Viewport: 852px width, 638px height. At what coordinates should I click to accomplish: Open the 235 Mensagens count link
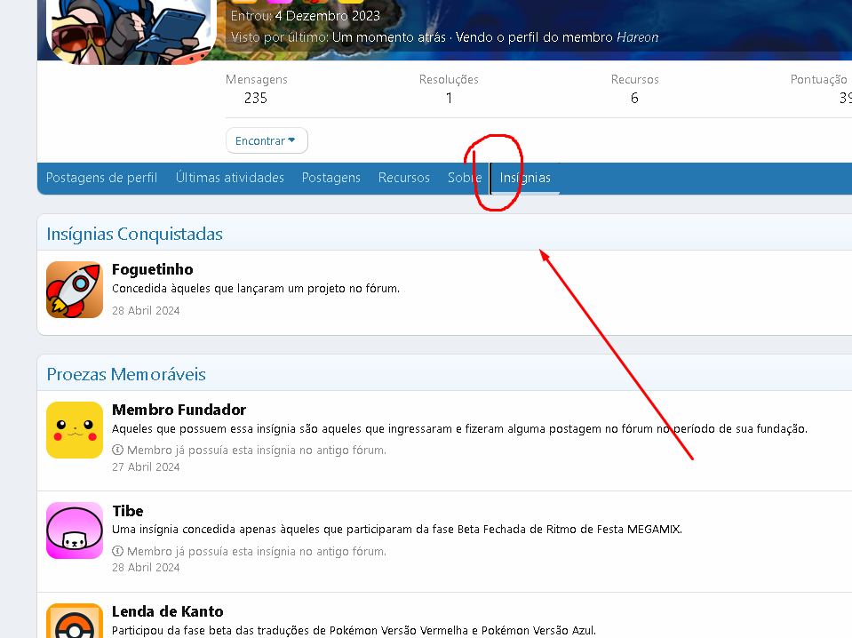click(256, 98)
